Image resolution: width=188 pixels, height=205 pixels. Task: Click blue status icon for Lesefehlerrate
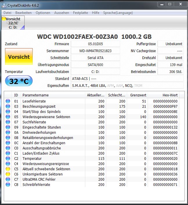(x=8, y=101)
